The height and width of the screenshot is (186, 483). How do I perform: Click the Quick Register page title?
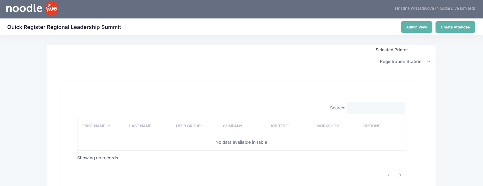point(64,27)
